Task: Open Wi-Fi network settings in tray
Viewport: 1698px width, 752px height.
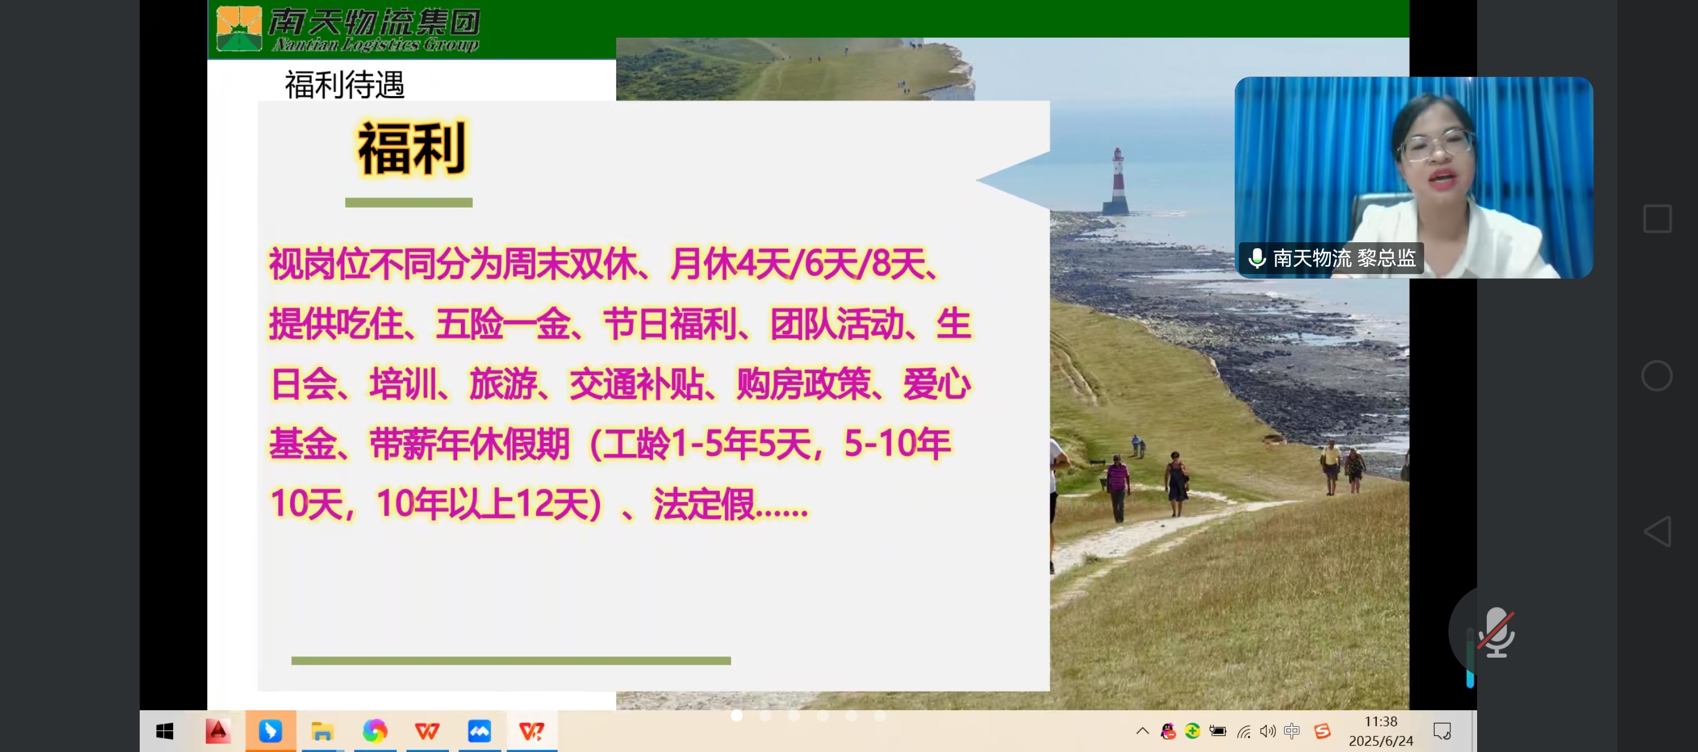Action: [x=1244, y=732]
